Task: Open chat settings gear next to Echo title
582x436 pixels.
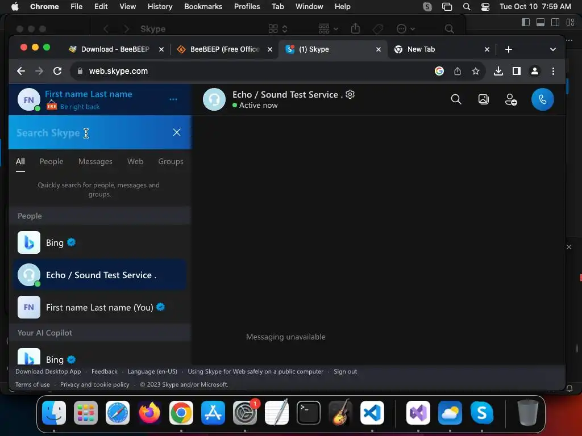Action: point(350,95)
